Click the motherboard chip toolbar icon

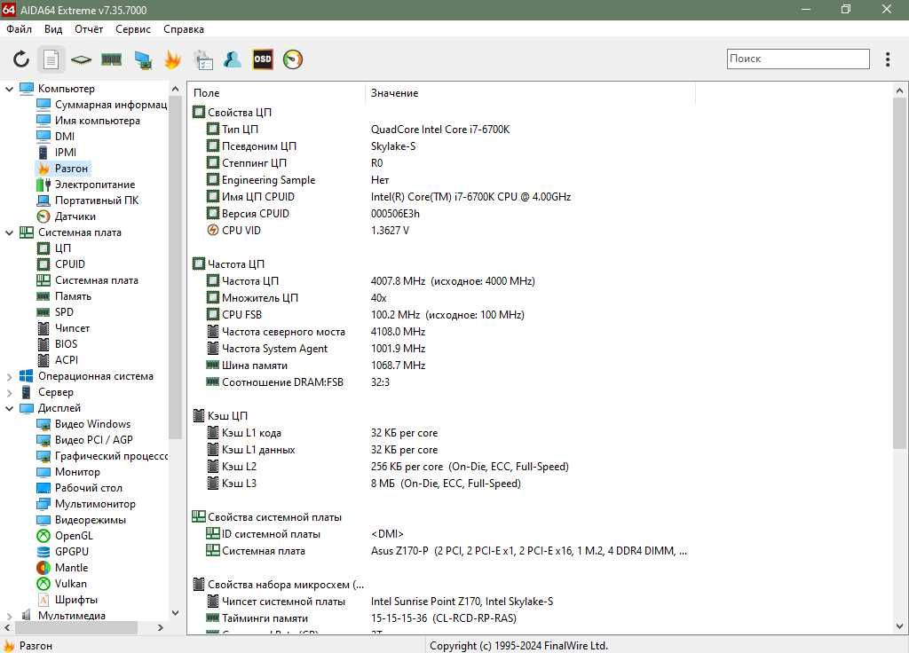click(x=81, y=59)
